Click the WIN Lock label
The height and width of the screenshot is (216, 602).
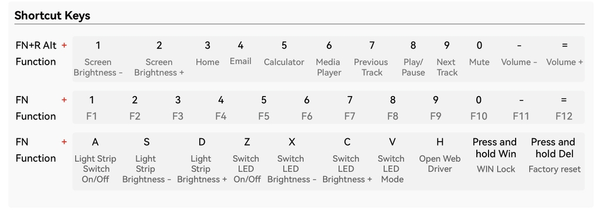(496, 169)
